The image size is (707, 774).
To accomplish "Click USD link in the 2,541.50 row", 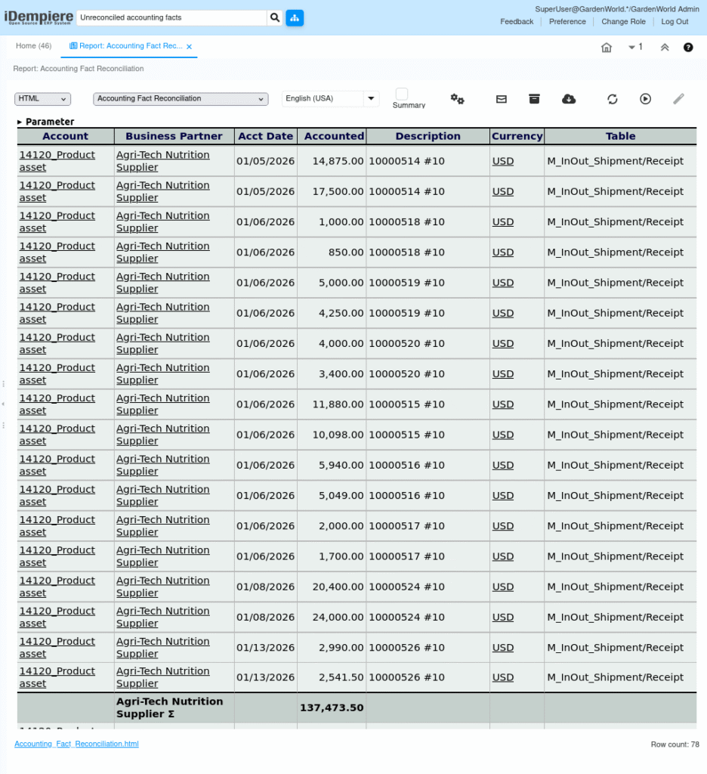I will point(503,677).
